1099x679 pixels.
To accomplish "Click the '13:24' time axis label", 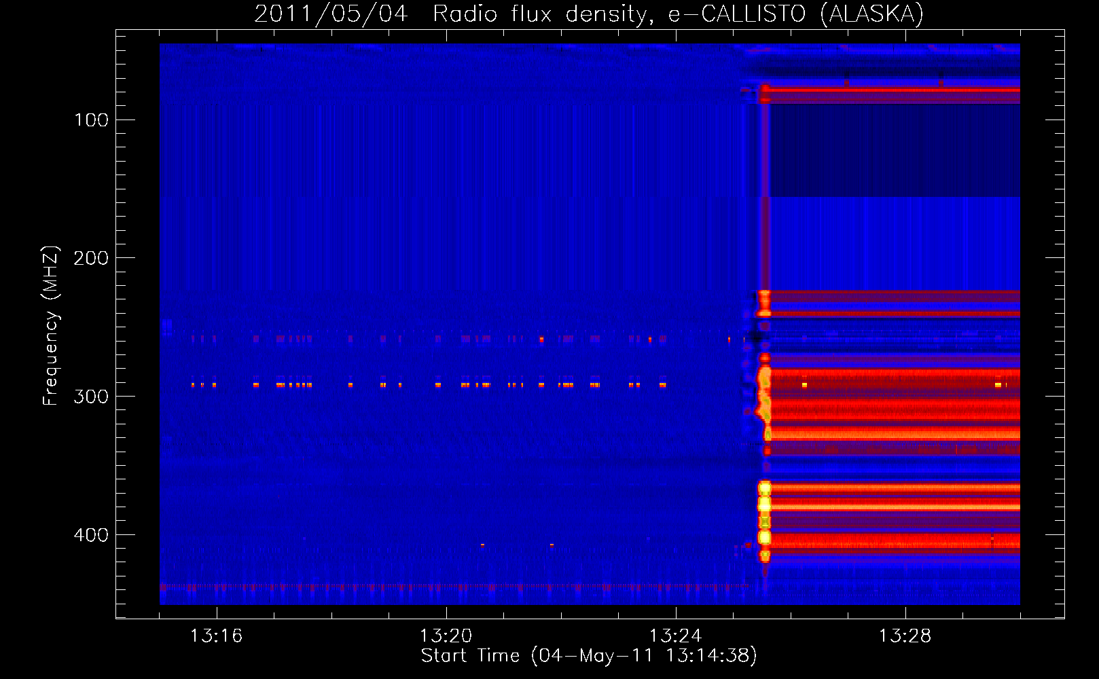I will pyautogui.click(x=675, y=636).
